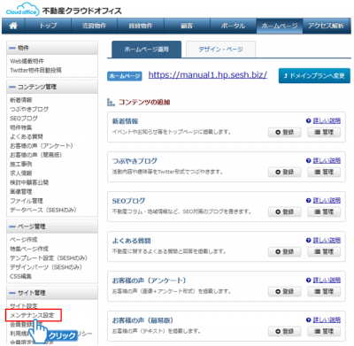Click 管理 button for 新着情報

(324, 132)
